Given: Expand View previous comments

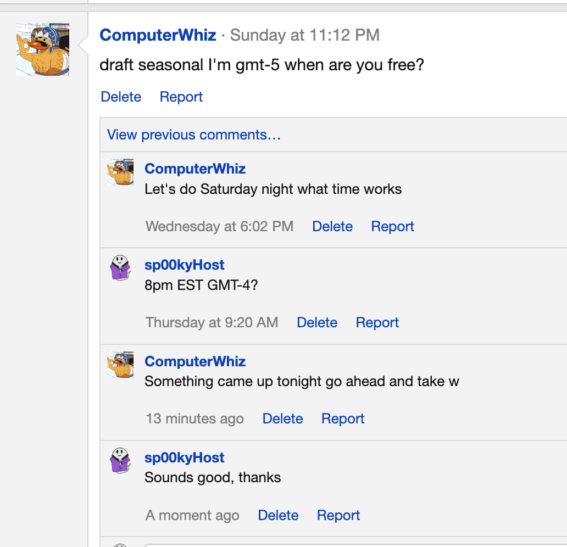Looking at the screenshot, I should point(194,135).
